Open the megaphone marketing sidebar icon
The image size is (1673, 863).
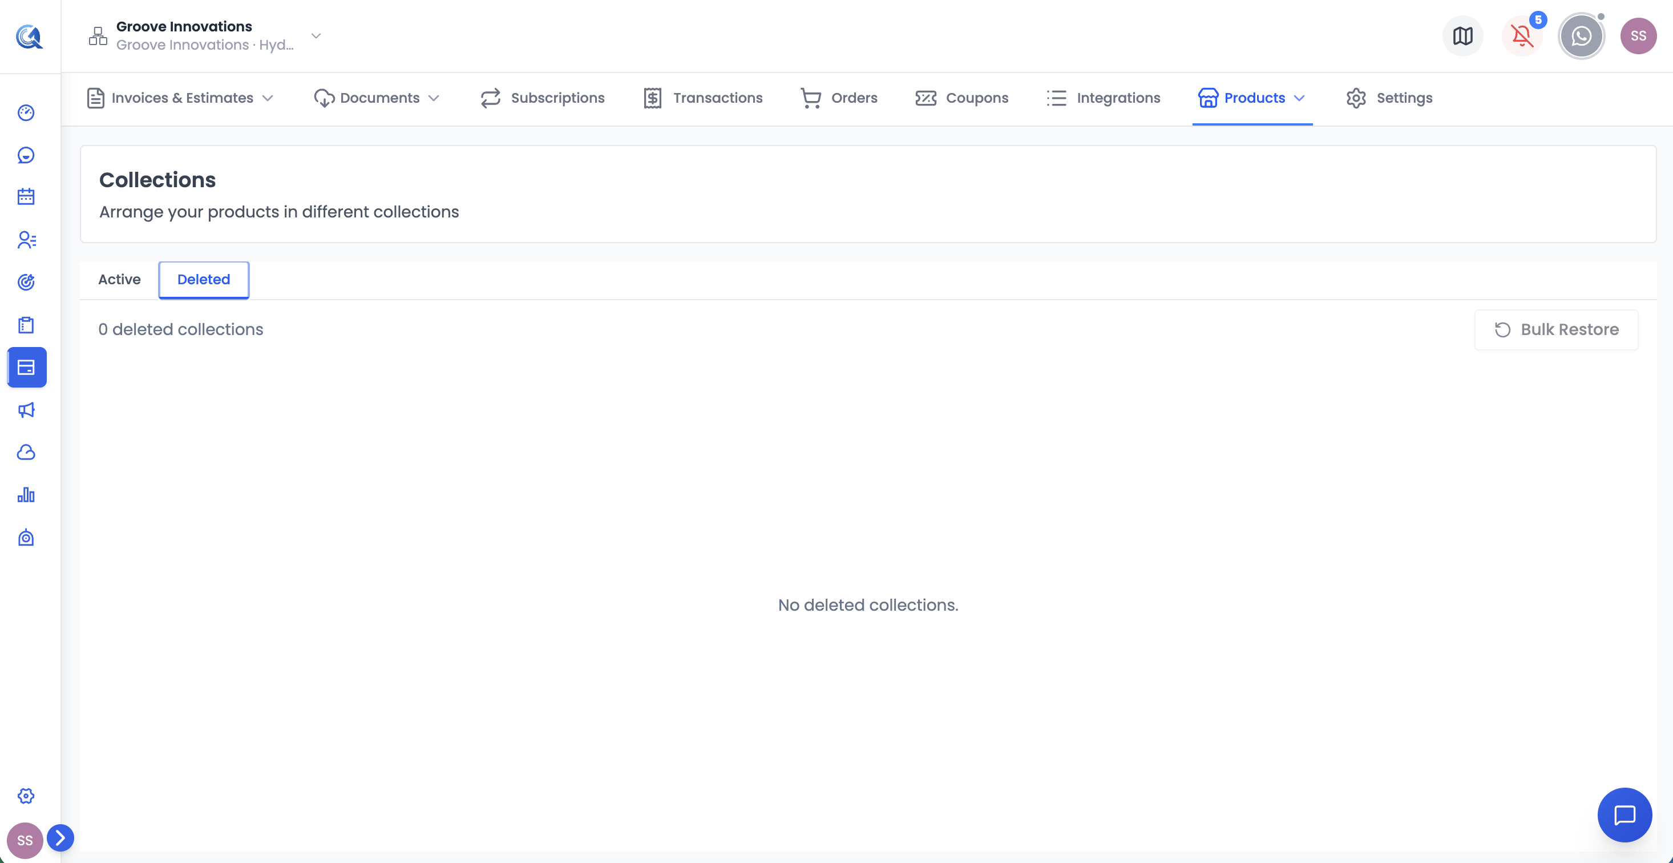click(x=26, y=410)
